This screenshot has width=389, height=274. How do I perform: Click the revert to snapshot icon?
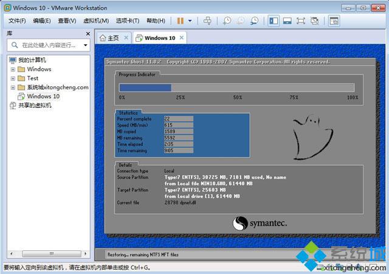(x=241, y=21)
